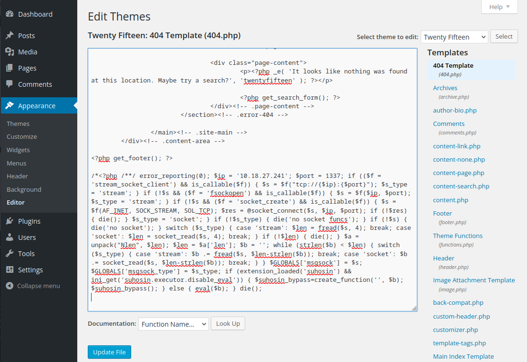Open the Header template in Templates list
Screen dimensions: 527x362
[444, 259]
